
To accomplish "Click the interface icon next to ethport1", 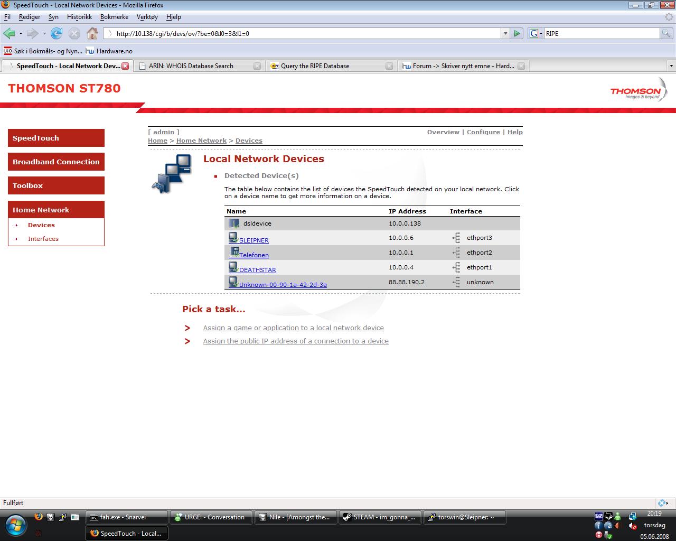I will coord(457,267).
